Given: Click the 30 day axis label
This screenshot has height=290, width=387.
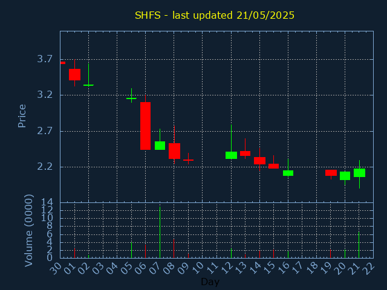Looking at the screenshot, I should click(x=55, y=268).
